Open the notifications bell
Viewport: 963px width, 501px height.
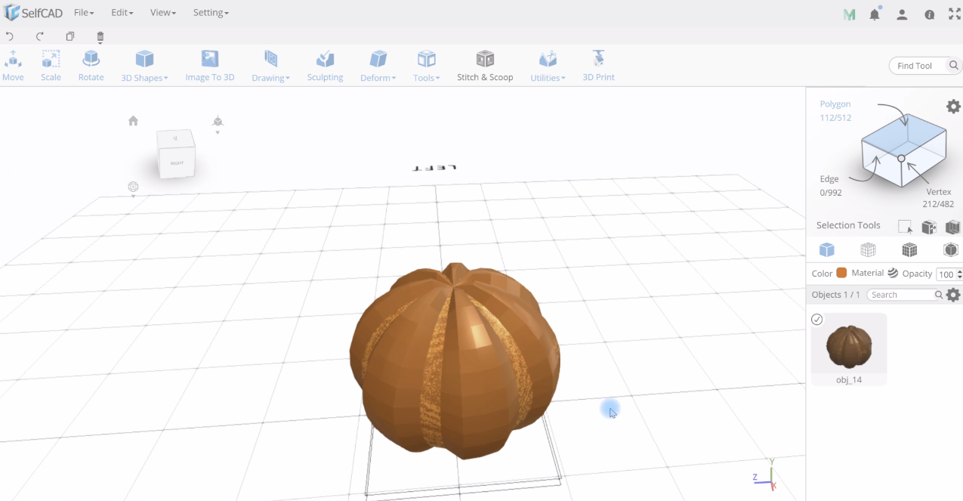tap(875, 14)
